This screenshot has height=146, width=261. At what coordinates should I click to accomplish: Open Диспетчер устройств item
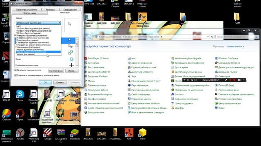(140, 72)
